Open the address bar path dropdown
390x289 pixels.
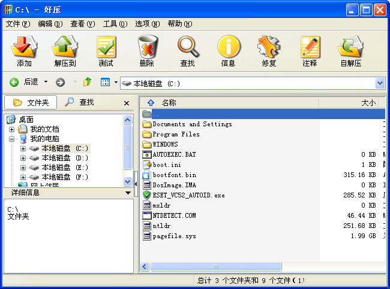click(x=380, y=83)
